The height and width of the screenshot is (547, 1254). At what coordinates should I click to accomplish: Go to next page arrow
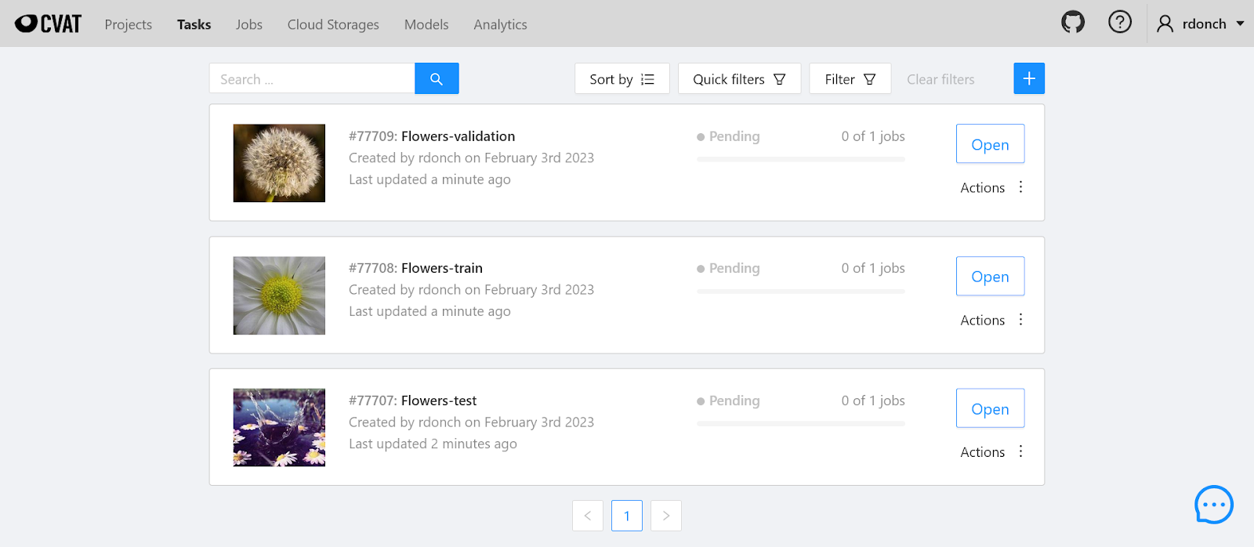point(666,516)
